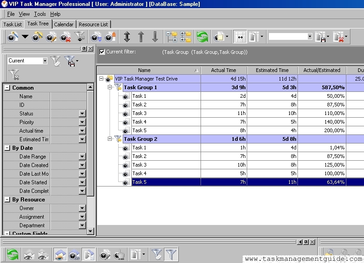This screenshot has width=364, height=263.
Task: Click the apply-filter funnel icon beside the Current box
Action: pos(56,61)
